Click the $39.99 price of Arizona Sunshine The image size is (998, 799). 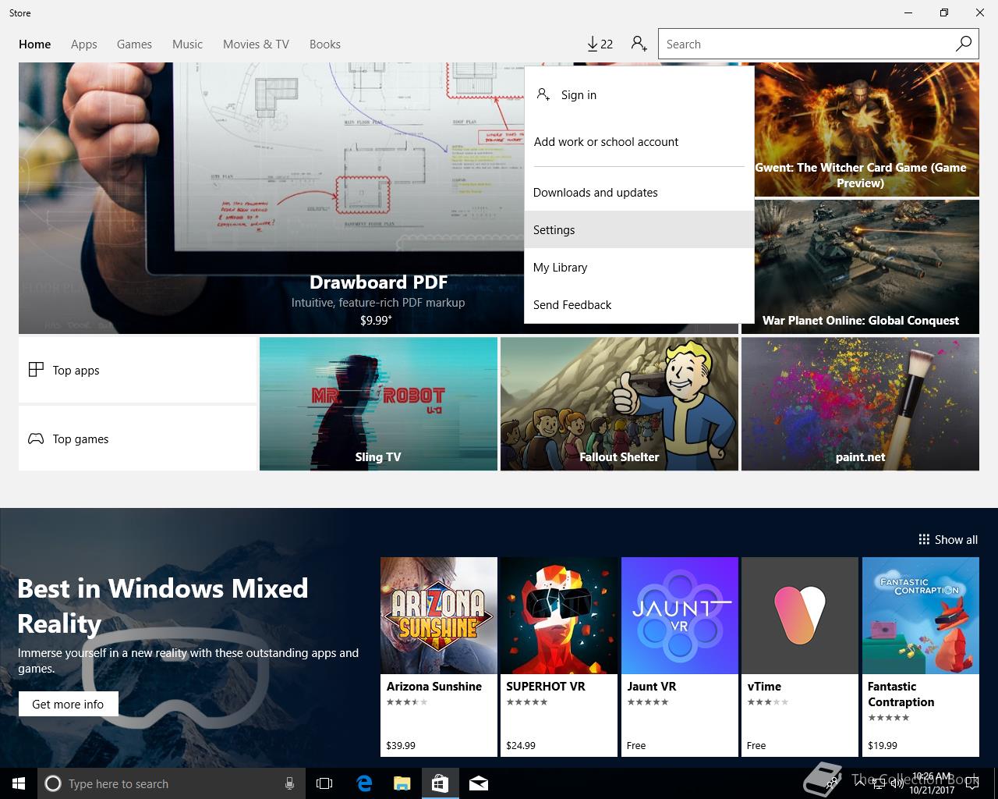[401, 745]
